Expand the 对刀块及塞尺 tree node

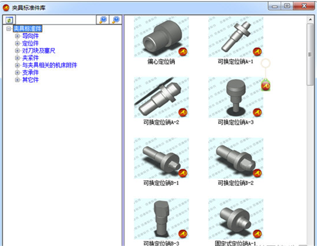point(17,51)
